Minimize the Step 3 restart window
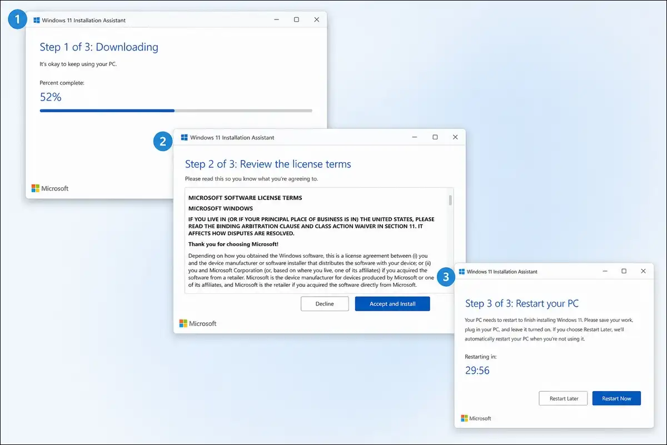Viewport: 667px width, 445px height. point(605,271)
